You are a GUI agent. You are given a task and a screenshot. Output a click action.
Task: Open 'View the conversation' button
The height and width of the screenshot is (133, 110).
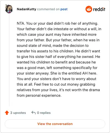click(55, 124)
